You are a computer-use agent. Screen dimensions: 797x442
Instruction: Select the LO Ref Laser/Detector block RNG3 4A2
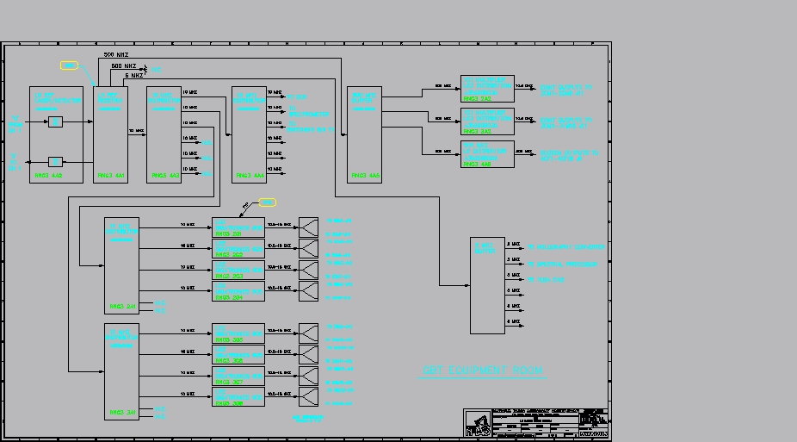point(57,134)
